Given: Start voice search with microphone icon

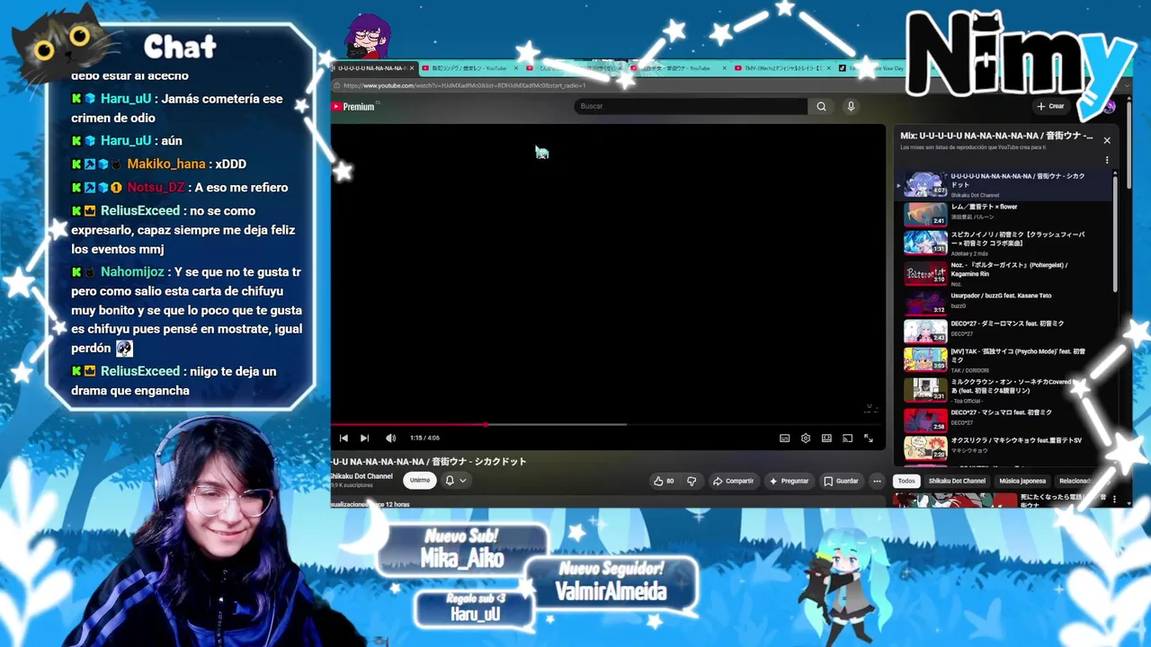Looking at the screenshot, I should point(851,106).
